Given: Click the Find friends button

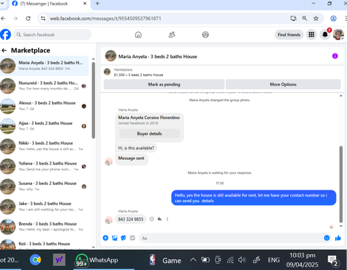Looking at the screenshot, I should 289,35.
